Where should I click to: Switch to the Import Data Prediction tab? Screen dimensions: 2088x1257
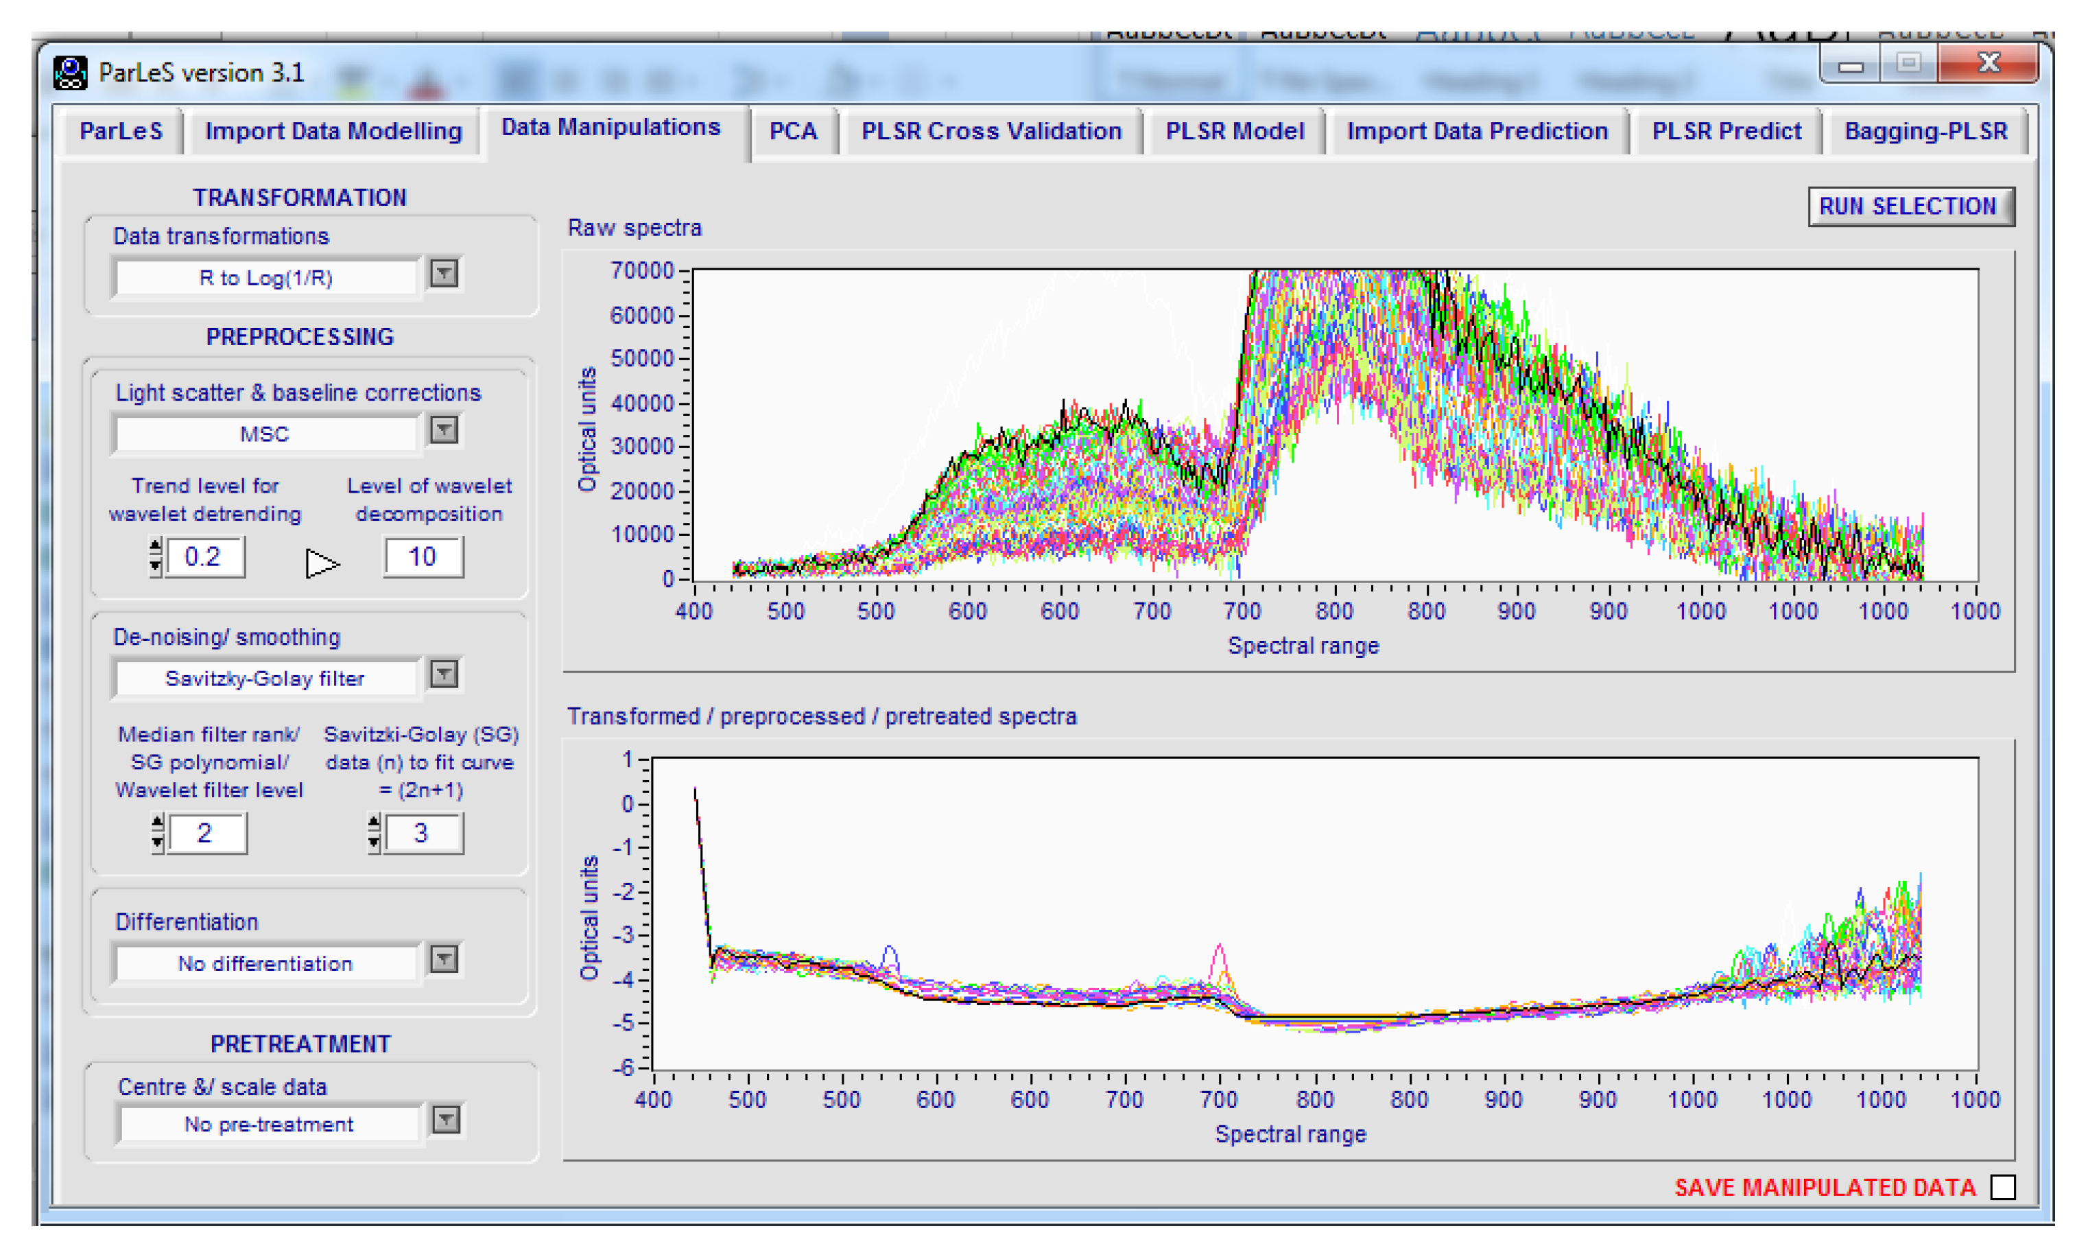[1478, 131]
